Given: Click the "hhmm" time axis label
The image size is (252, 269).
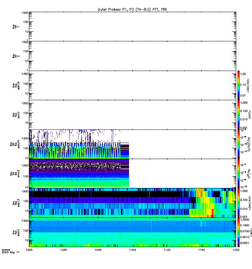Looking at the screenshot, I should tap(6, 250).
